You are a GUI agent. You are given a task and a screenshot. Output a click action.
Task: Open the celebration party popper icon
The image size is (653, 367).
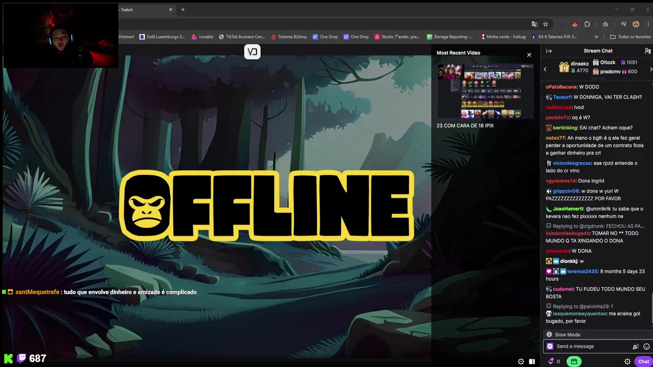[636, 347]
